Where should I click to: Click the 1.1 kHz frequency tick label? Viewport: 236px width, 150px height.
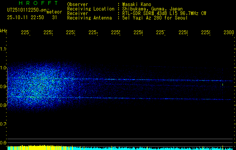click(x=3, y=49)
